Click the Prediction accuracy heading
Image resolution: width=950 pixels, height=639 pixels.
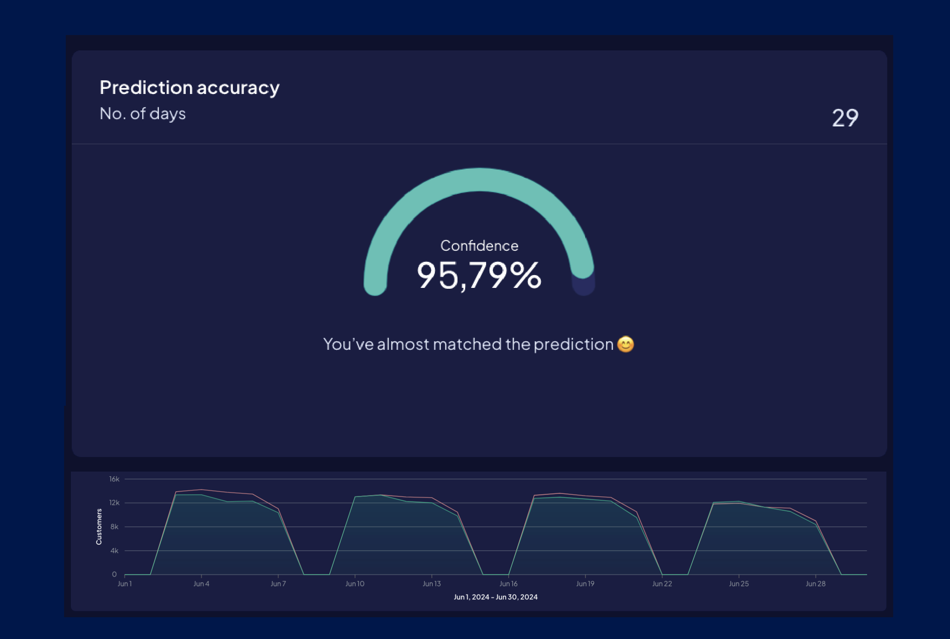tap(189, 88)
